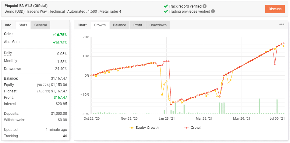Click info icon next to Trading privileges verified
290x143 pixels.
[213, 12]
